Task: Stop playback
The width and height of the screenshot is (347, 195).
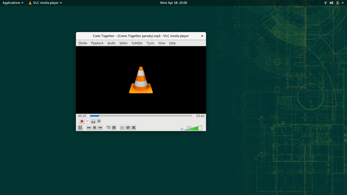Action: click(x=94, y=127)
